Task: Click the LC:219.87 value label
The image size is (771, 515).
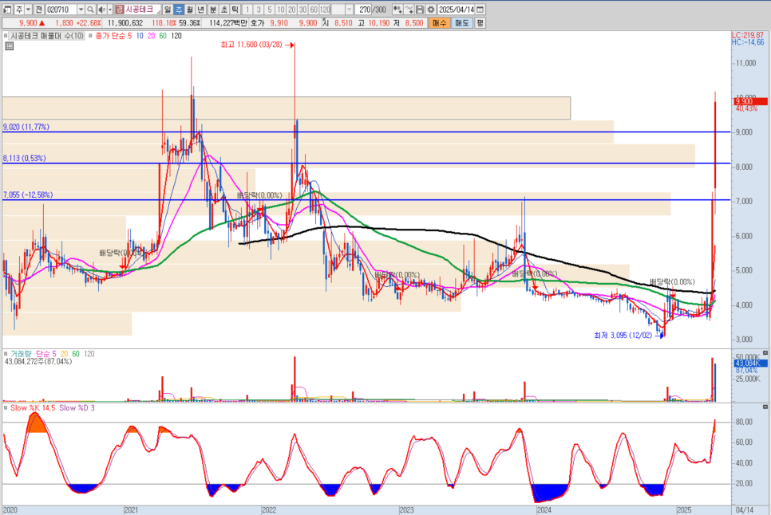Action: (747, 35)
